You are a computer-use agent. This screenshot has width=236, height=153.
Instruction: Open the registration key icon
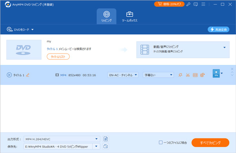point(188,4)
